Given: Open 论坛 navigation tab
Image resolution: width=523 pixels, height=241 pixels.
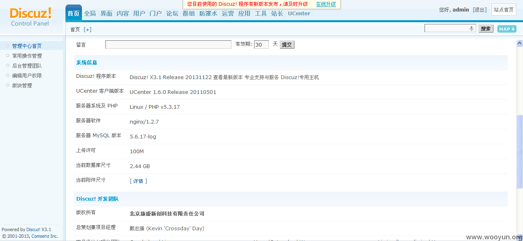Looking at the screenshot, I should tap(172, 13).
